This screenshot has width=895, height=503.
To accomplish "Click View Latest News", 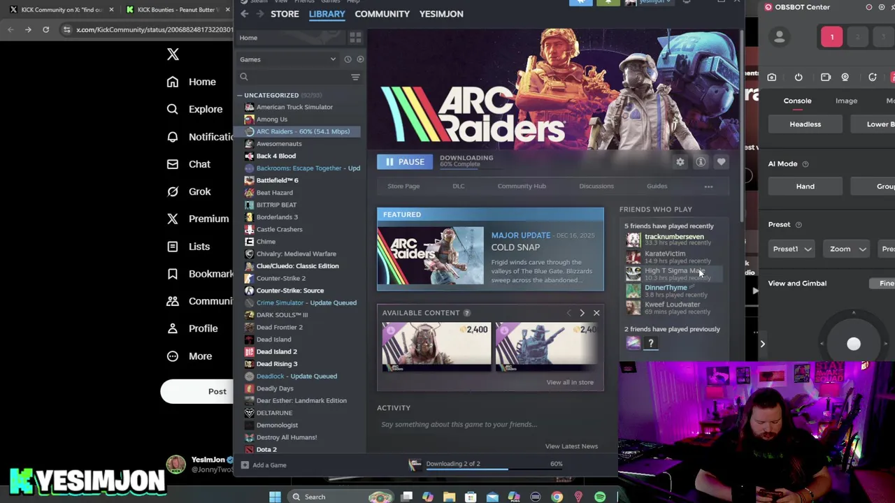I will pyautogui.click(x=571, y=446).
